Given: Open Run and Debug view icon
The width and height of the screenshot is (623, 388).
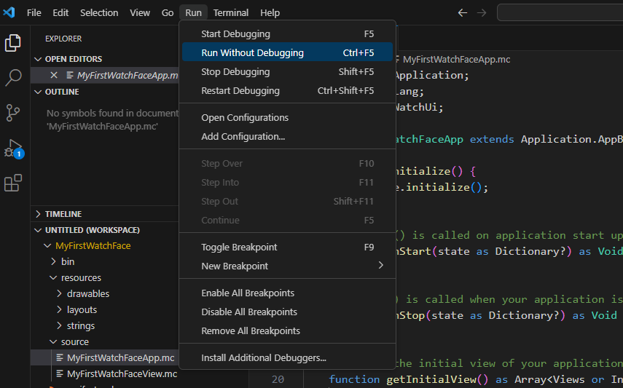Looking at the screenshot, I should (13, 149).
